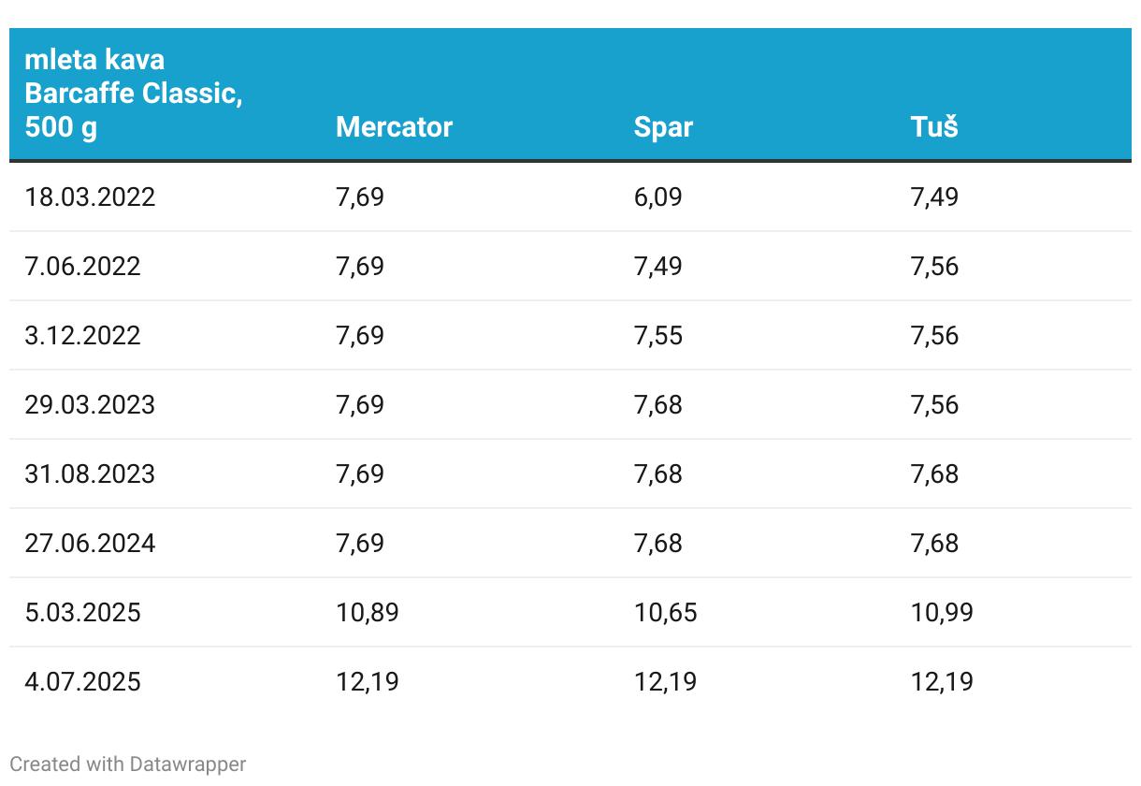Click the Tuš price 7,49

[x=934, y=197]
